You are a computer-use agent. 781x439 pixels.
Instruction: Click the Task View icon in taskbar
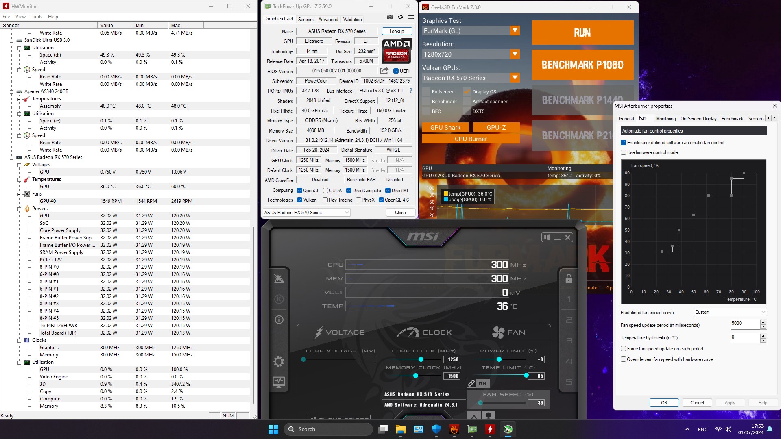382,429
